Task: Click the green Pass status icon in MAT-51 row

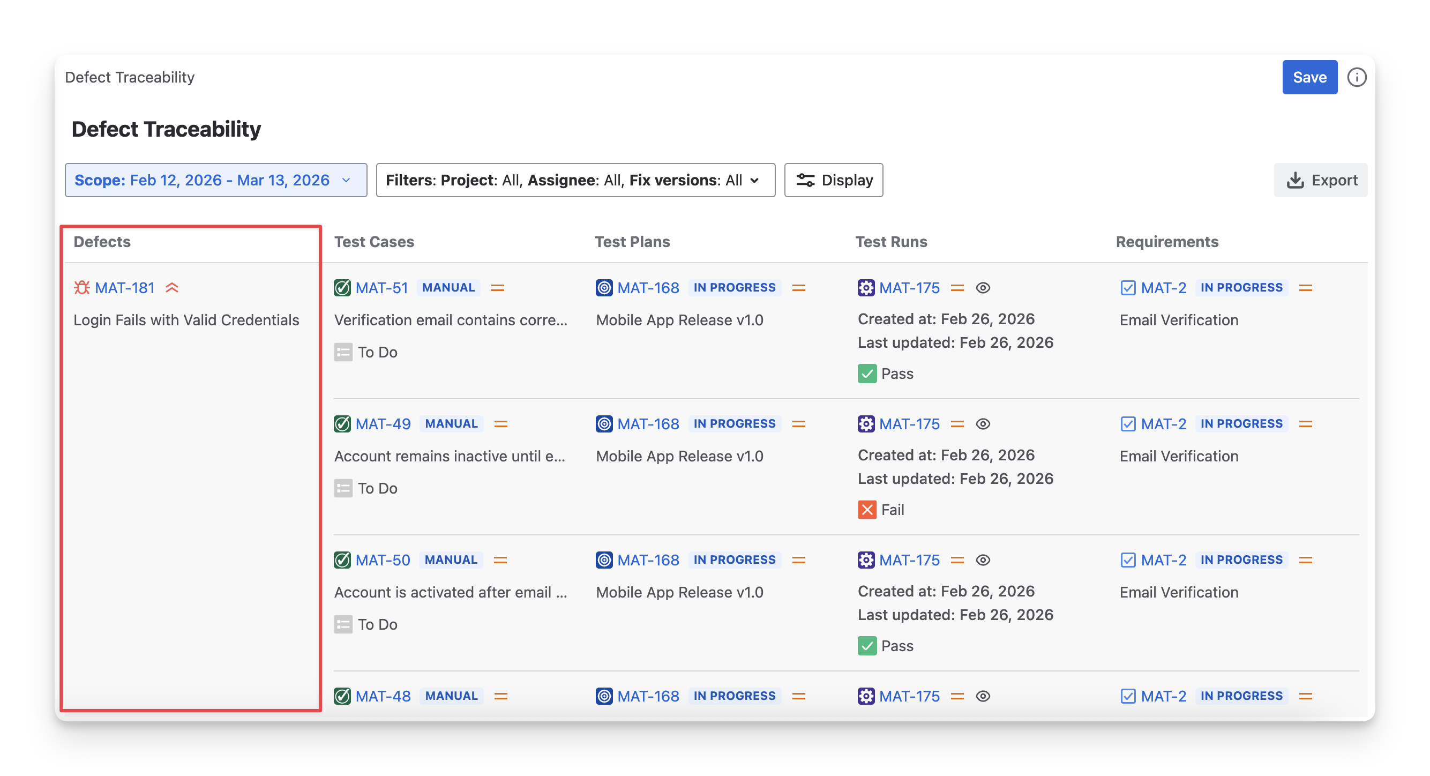Action: coord(867,374)
